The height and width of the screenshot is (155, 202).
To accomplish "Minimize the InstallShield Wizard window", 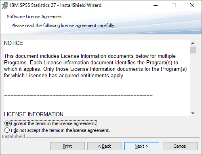I will point(156,5).
